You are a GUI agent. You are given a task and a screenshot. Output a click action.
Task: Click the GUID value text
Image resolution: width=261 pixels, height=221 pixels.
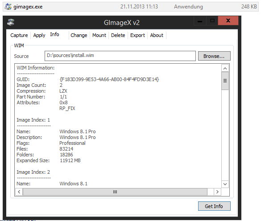tap(109, 79)
